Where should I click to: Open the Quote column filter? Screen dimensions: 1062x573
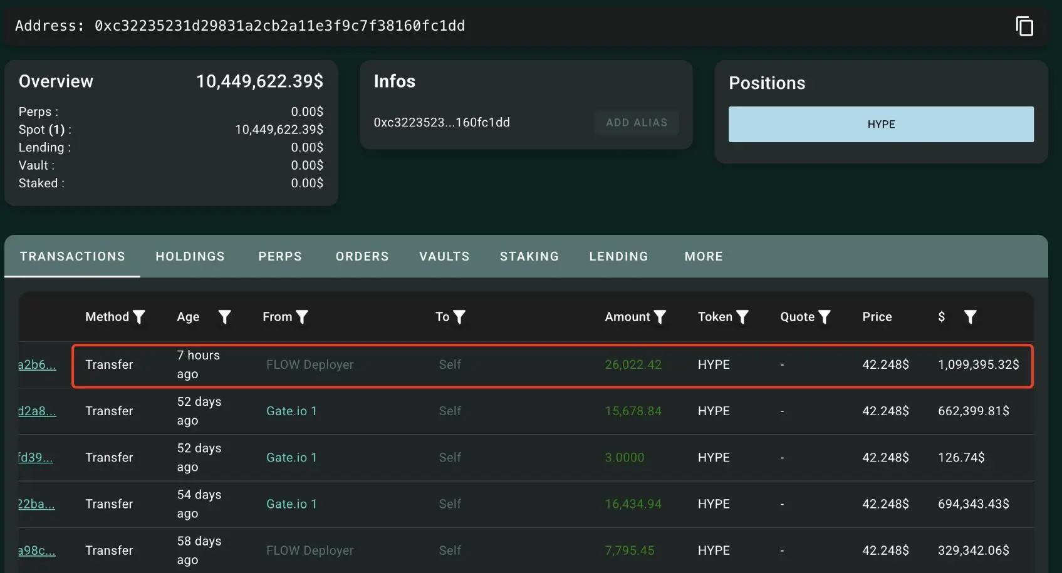tap(825, 317)
